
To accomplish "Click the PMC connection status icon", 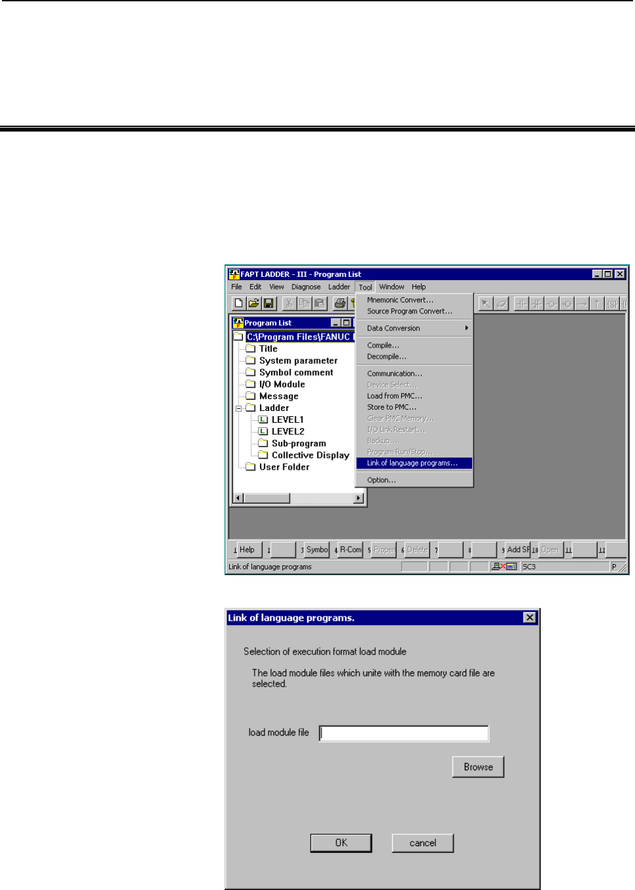I will click(505, 567).
